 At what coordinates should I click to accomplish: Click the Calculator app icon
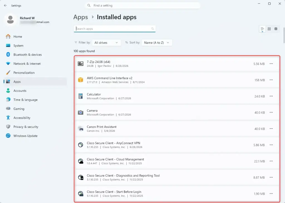pos(80,96)
